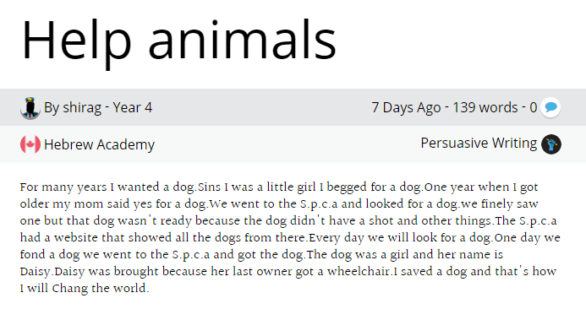The width and height of the screenshot is (586, 309).
Task: Click the Persuasive Writing fist icon
Action: click(551, 144)
